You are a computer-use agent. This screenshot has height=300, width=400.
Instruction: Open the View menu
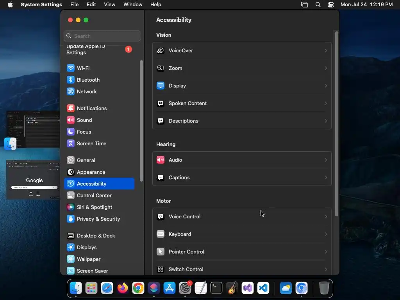click(x=110, y=5)
